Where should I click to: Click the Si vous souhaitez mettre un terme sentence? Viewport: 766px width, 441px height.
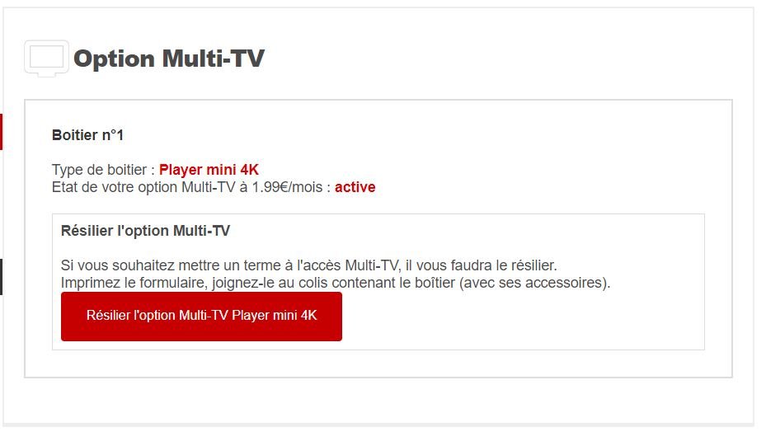[x=308, y=265]
